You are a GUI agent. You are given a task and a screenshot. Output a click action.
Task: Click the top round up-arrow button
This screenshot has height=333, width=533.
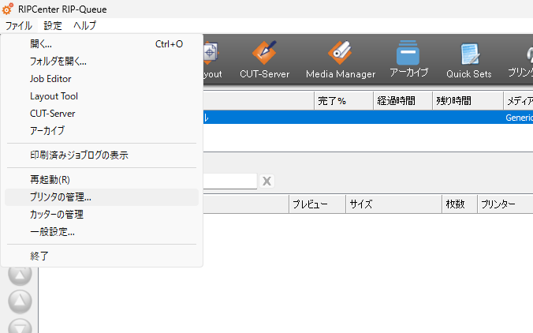(20, 274)
